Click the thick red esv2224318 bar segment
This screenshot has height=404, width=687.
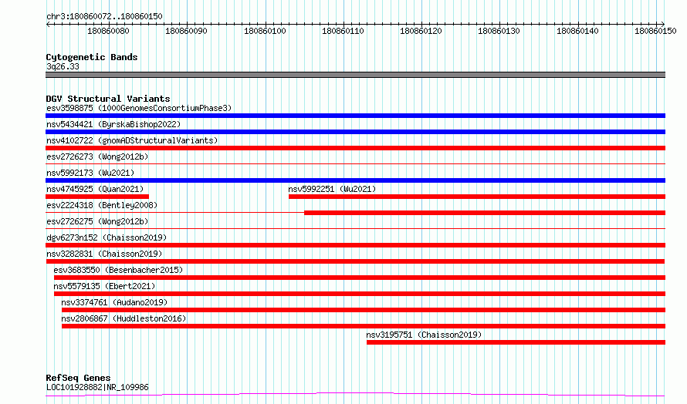pos(485,213)
